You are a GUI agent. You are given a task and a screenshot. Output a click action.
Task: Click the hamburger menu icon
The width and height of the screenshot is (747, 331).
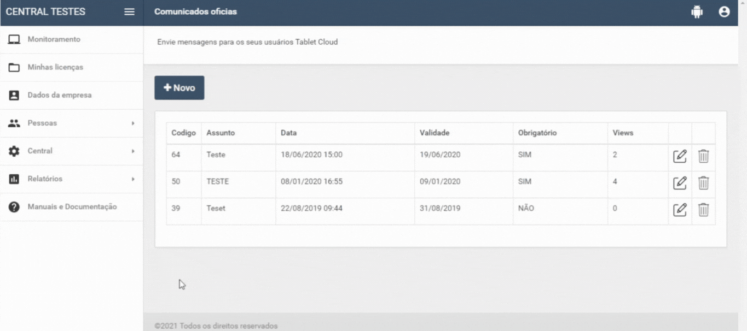(x=129, y=12)
